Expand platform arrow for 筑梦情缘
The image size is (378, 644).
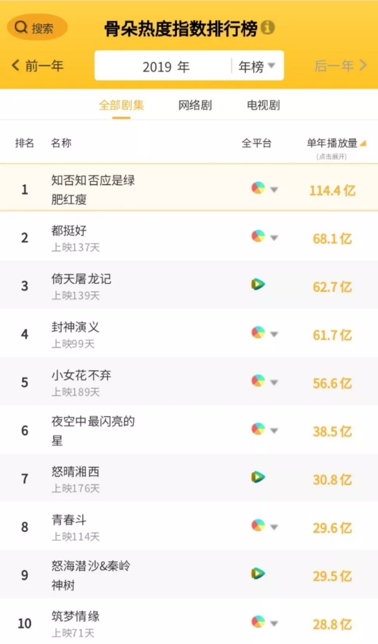(274, 623)
